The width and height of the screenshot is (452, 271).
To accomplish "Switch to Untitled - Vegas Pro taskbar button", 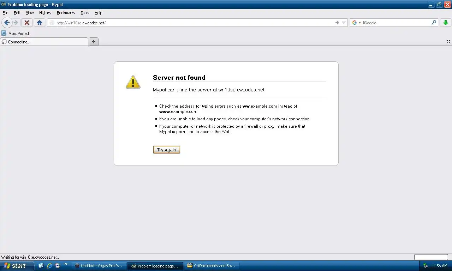I will click(x=99, y=266).
